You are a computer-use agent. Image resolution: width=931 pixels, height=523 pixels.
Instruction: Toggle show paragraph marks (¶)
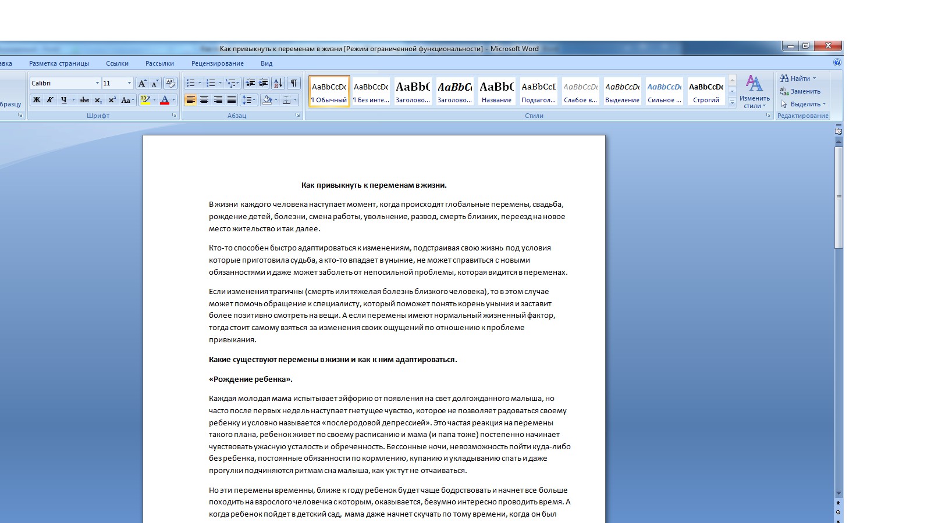pyautogui.click(x=294, y=83)
